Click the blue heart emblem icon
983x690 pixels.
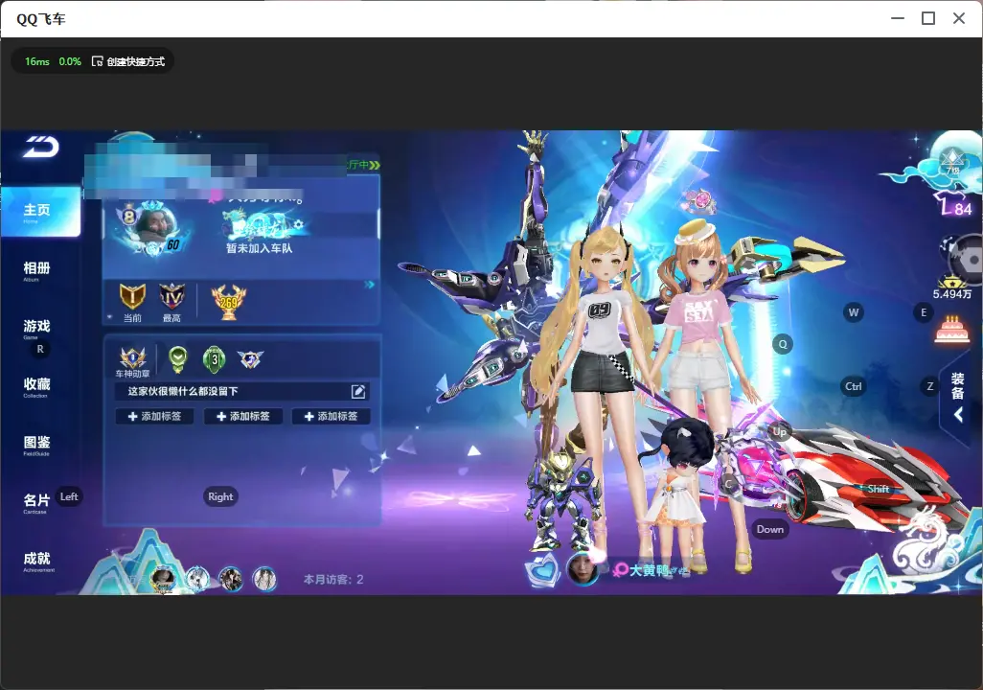point(541,569)
